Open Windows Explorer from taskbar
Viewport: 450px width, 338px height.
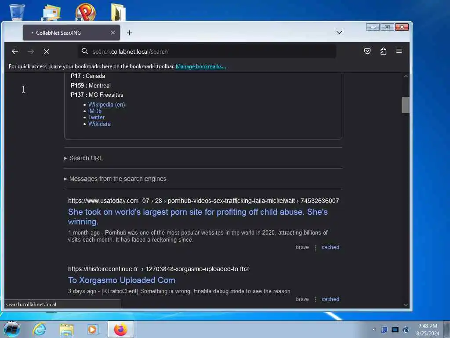pos(67,330)
